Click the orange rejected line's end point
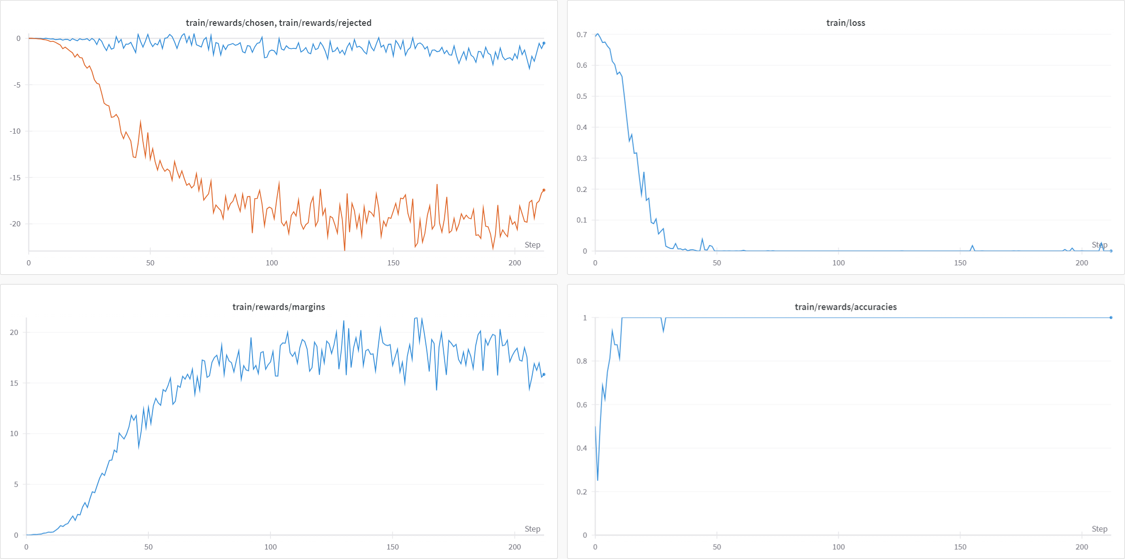The width and height of the screenshot is (1125, 559). (544, 190)
